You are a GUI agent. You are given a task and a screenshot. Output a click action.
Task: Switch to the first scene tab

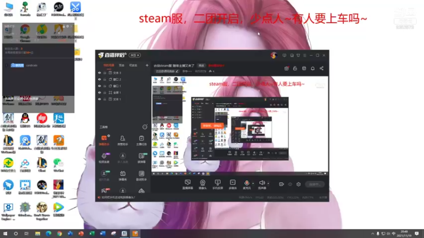(x=109, y=65)
